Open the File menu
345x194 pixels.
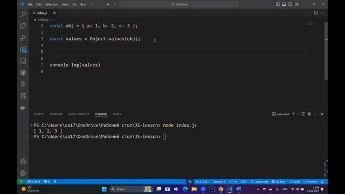30,4
